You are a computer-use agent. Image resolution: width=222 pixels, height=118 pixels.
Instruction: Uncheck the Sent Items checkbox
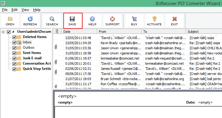[14, 53]
